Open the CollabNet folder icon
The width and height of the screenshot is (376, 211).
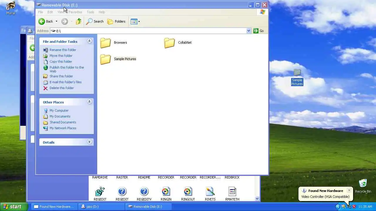coord(169,43)
